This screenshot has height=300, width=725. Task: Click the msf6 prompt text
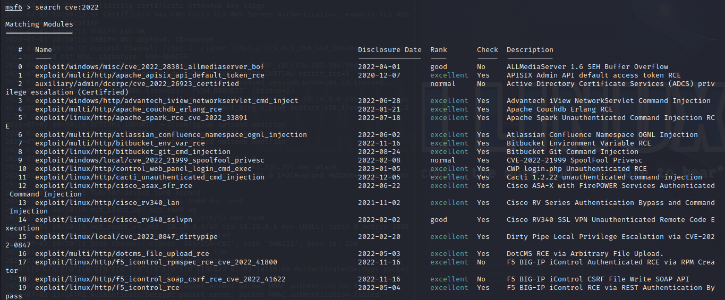click(x=14, y=7)
